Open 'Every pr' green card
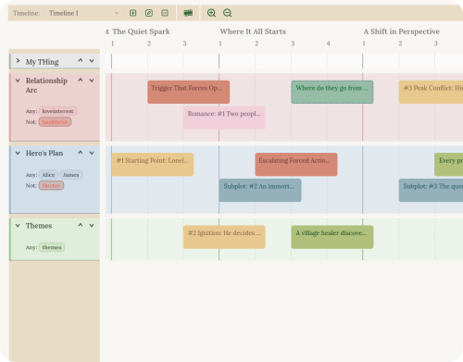463x362 pixels. coord(449,165)
